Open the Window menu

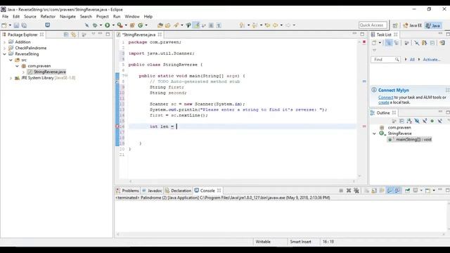tap(132, 17)
